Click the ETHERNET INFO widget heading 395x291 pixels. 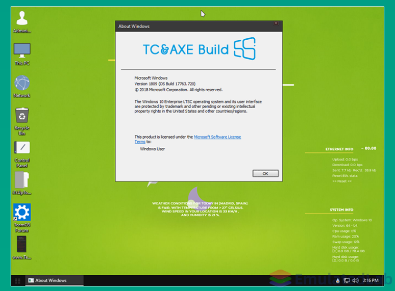pyautogui.click(x=339, y=149)
